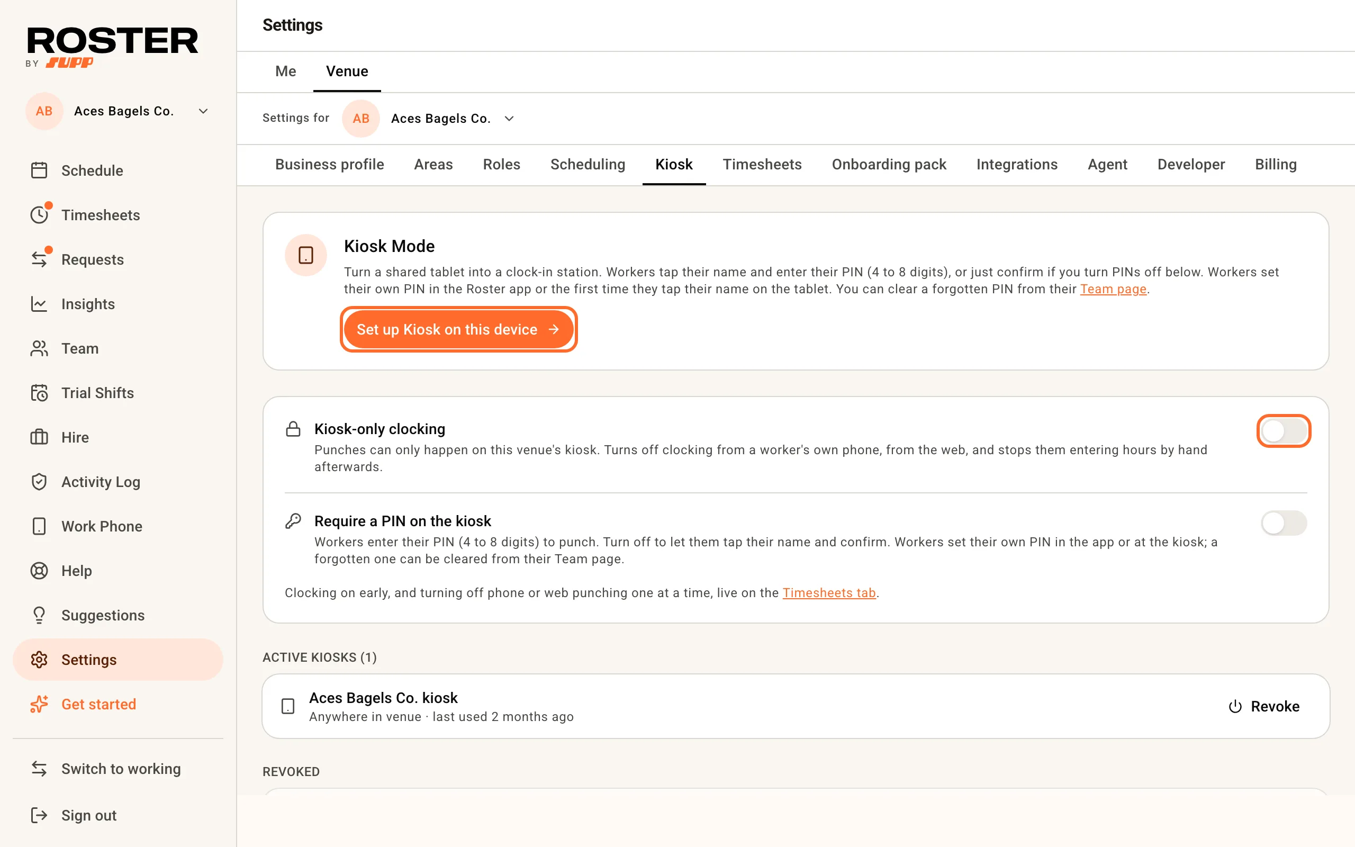Go to the Billing tab
This screenshot has height=847, width=1355.
click(1276, 164)
